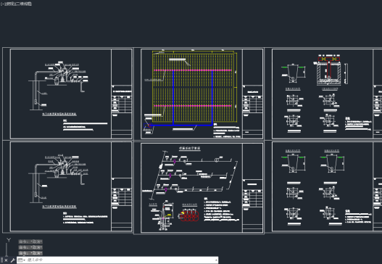Open the recent commands dropdown

coord(21,260)
